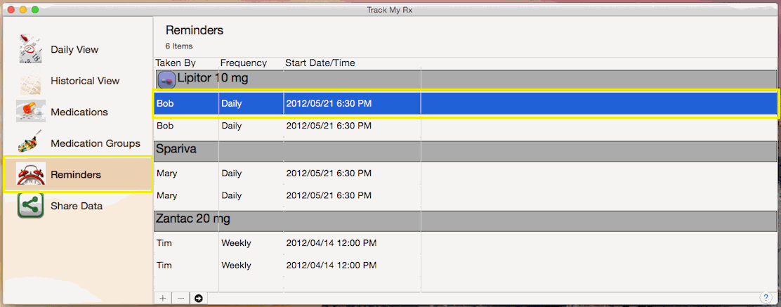Remove the selected reminder with minus button
The image size is (781, 307).
181,298
